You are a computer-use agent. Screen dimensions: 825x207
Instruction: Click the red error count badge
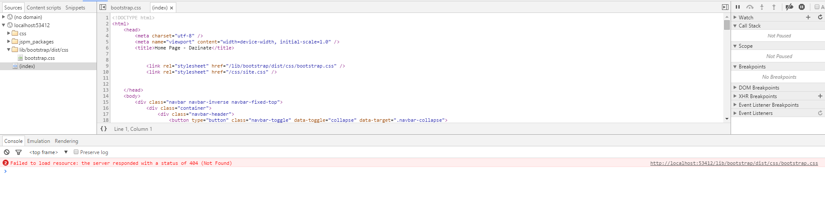coord(6,163)
